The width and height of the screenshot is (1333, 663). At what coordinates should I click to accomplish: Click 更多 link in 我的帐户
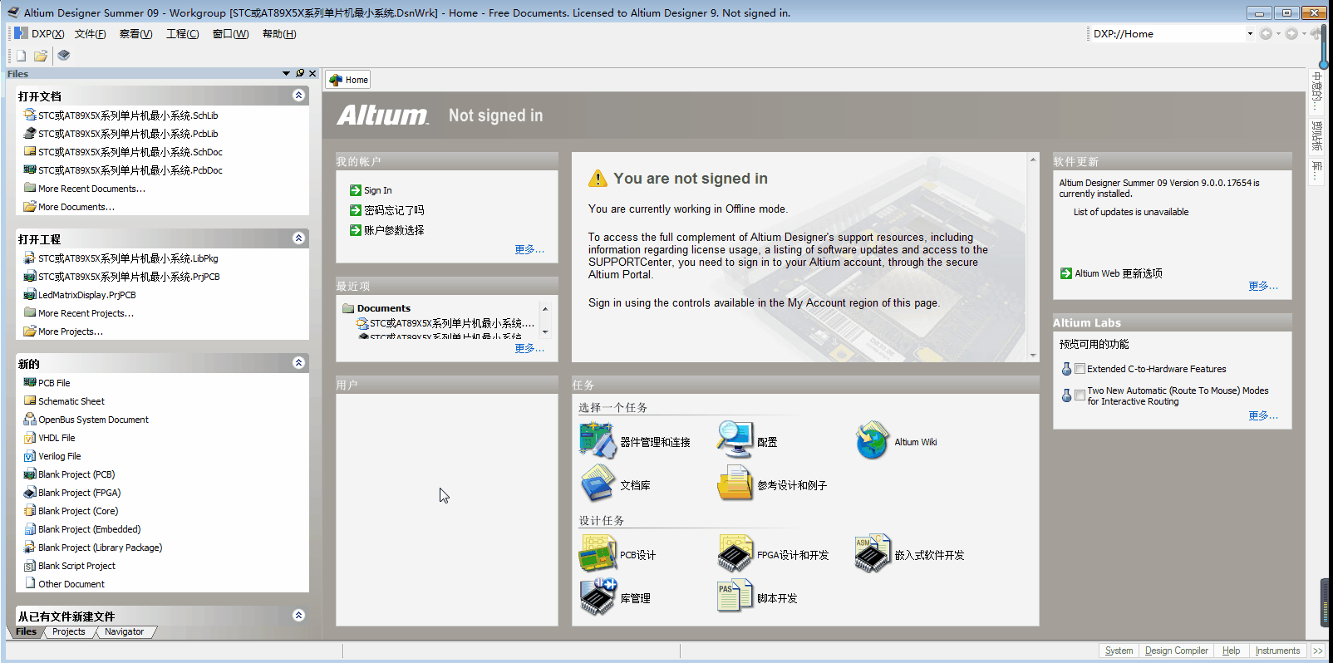529,249
